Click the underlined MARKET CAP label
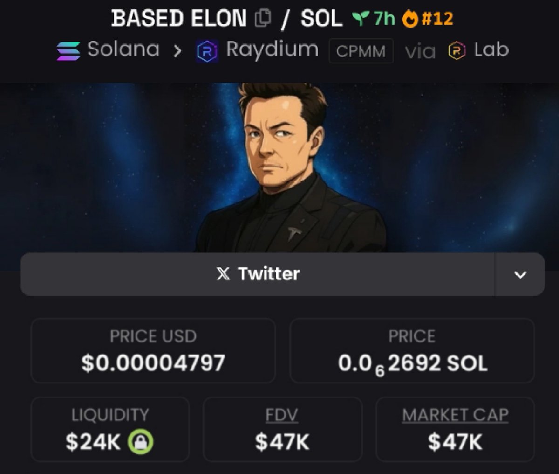 click(x=455, y=415)
